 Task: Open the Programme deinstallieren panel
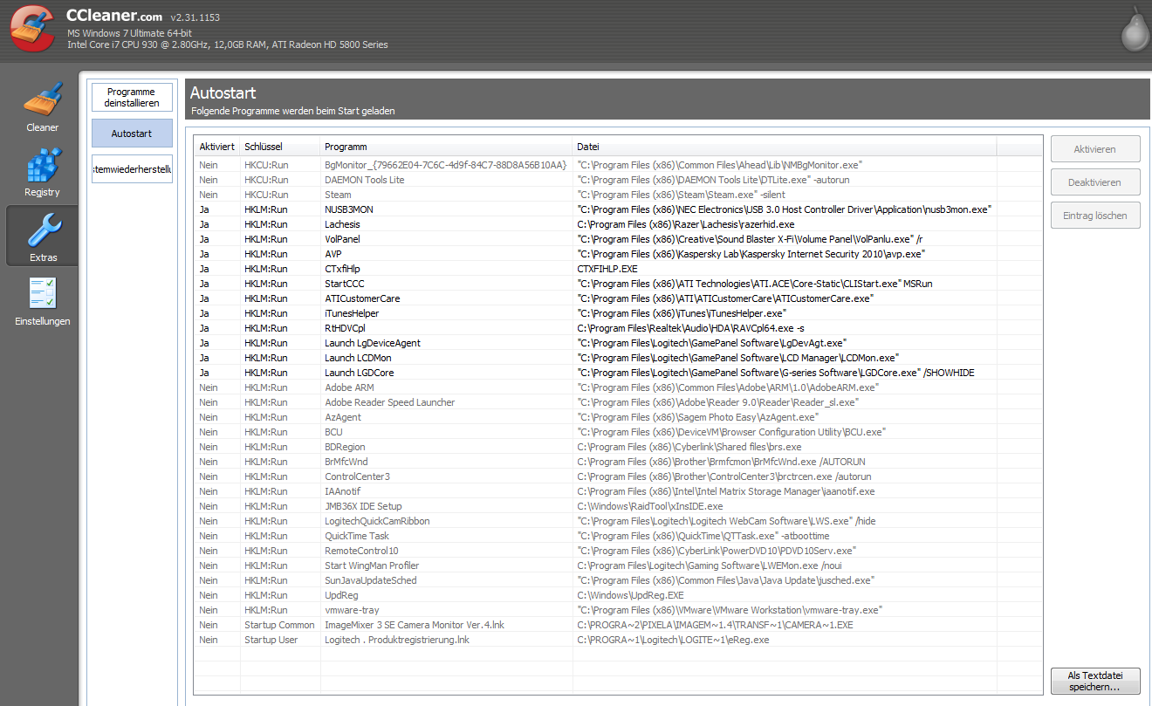(x=132, y=97)
